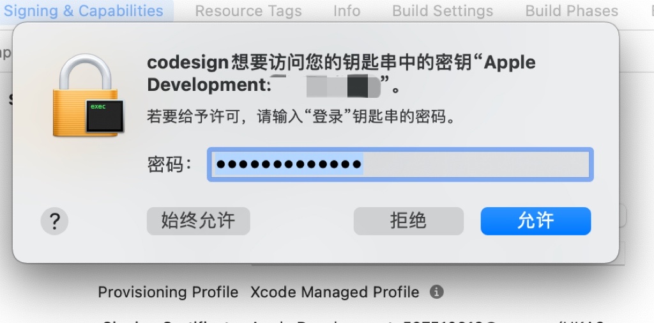Click the golden padlock keychain icon
This screenshot has height=323, width=654.
(x=86, y=95)
